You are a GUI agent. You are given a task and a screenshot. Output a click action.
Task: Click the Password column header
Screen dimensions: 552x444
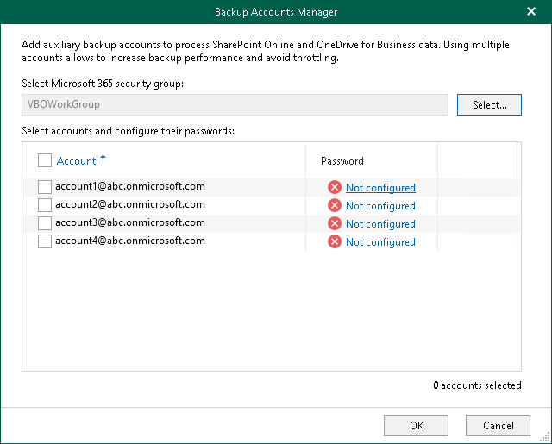coord(342,161)
